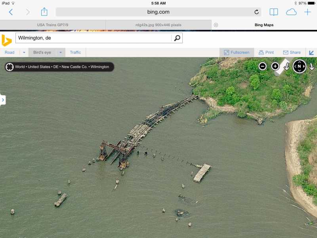Toggle the Traffic overlay
This screenshot has width=317, height=238.
[x=75, y=52]
